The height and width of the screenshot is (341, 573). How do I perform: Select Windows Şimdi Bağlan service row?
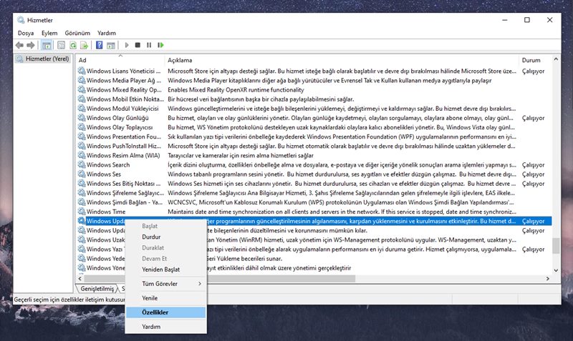pos(314,202)
